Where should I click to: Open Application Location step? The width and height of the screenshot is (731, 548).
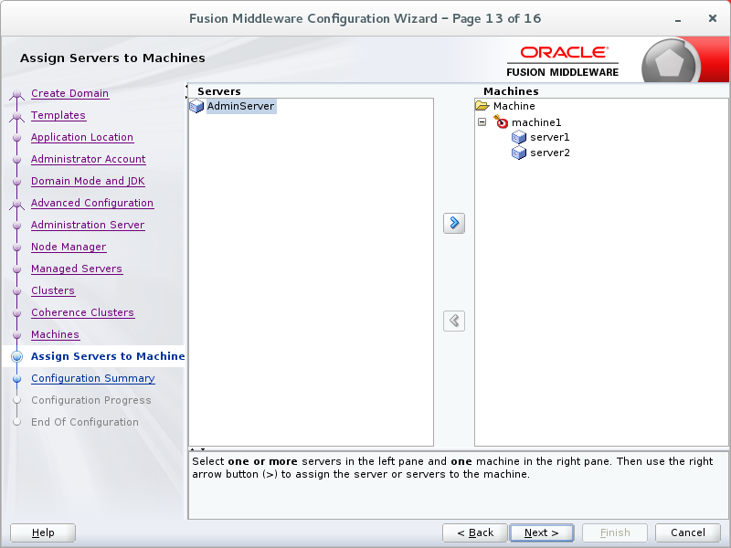(82, 137)
